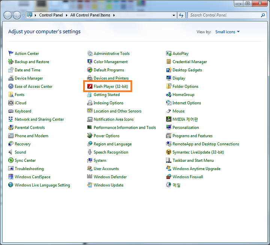The height and width of the screenshot is (245, 270).
Task: Open Internet Options link
Action: [x=187, y=103]
